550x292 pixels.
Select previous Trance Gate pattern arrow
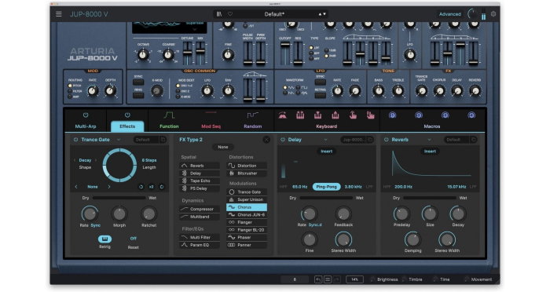tap(76, 187)
